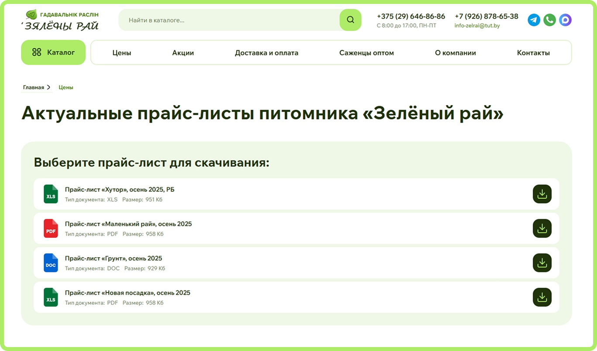Click the info-zelrai@tut.by email link
This screenshot has height=351, width=597.
[477, 26]
